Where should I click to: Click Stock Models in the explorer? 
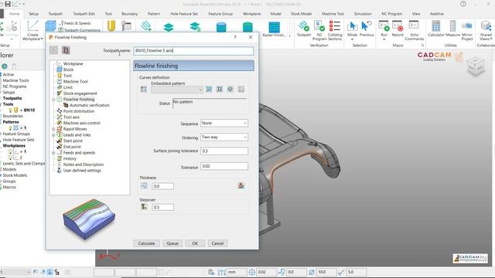(x=15, y=175)
